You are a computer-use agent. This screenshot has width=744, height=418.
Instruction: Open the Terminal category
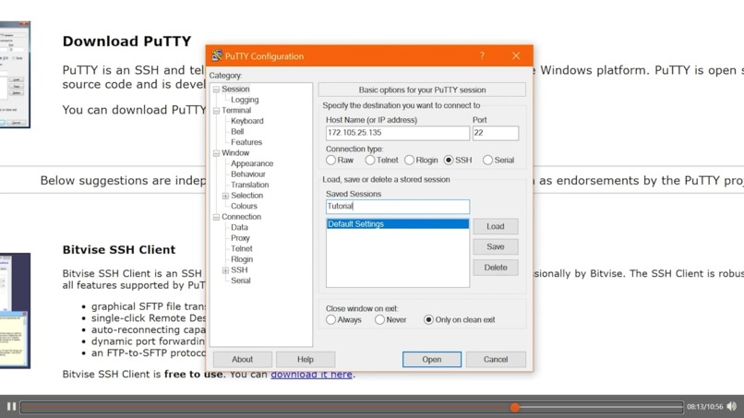(236, 110)
